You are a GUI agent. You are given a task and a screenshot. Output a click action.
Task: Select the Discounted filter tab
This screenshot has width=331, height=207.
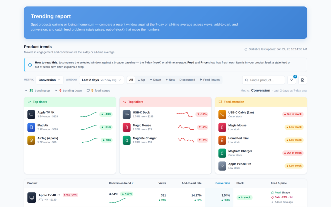point(187,80)
